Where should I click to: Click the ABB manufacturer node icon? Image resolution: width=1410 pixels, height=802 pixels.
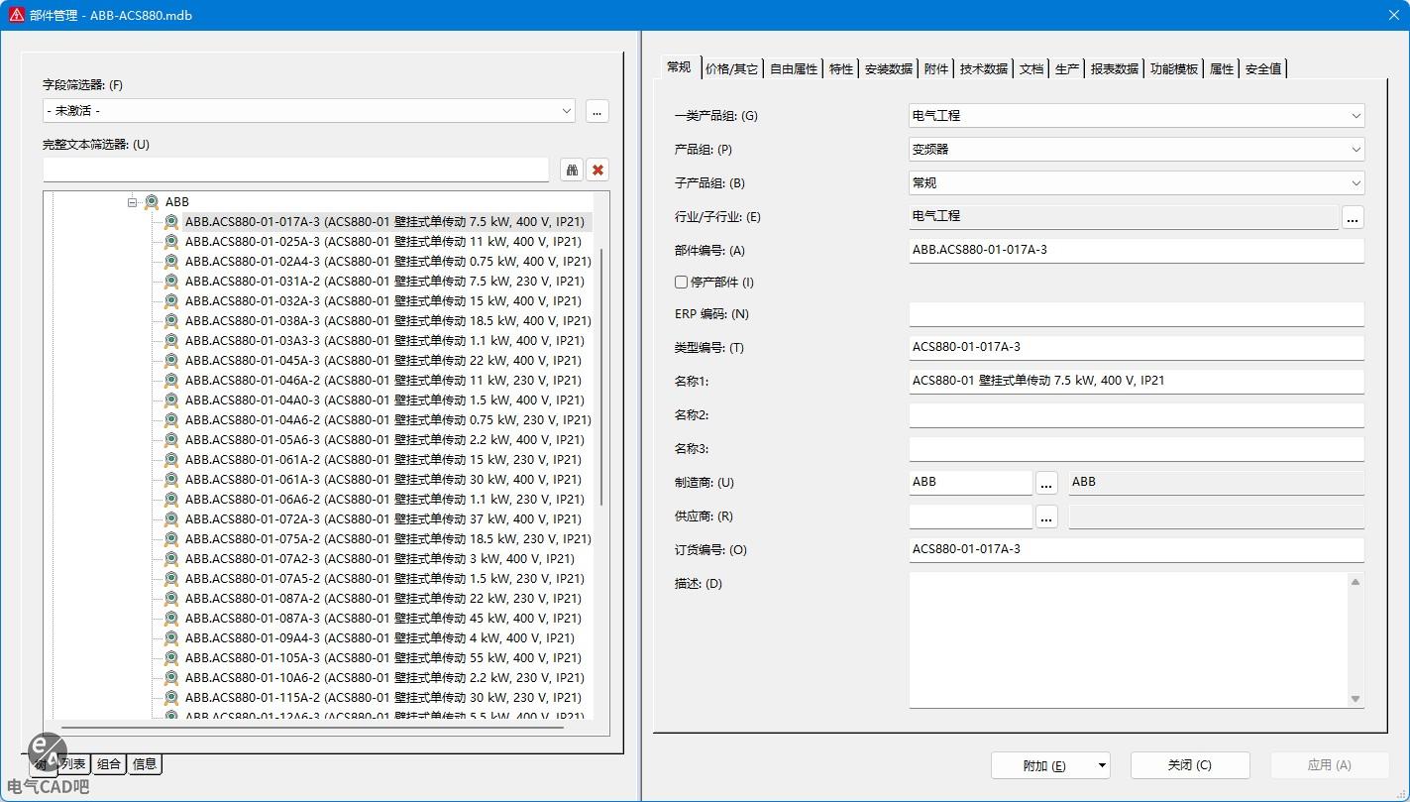click(152, 202)
